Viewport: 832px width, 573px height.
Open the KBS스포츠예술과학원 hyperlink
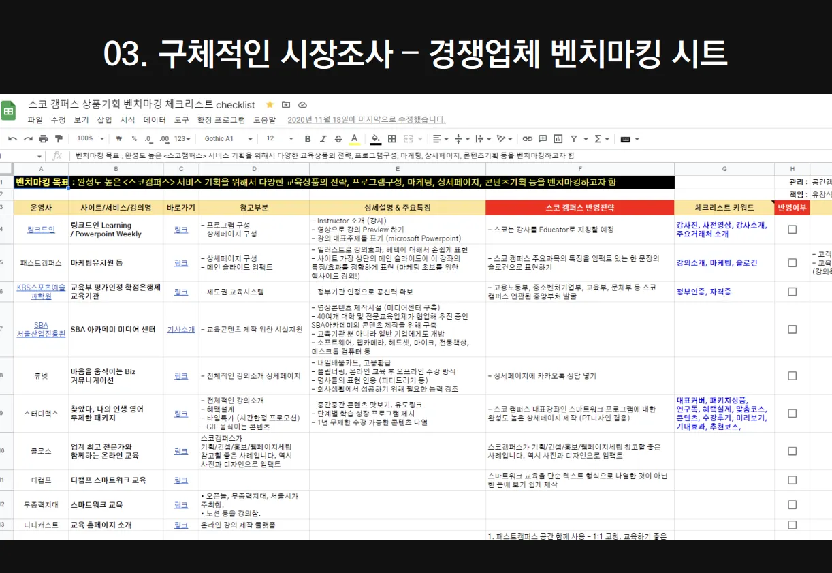tap(41, 292)
